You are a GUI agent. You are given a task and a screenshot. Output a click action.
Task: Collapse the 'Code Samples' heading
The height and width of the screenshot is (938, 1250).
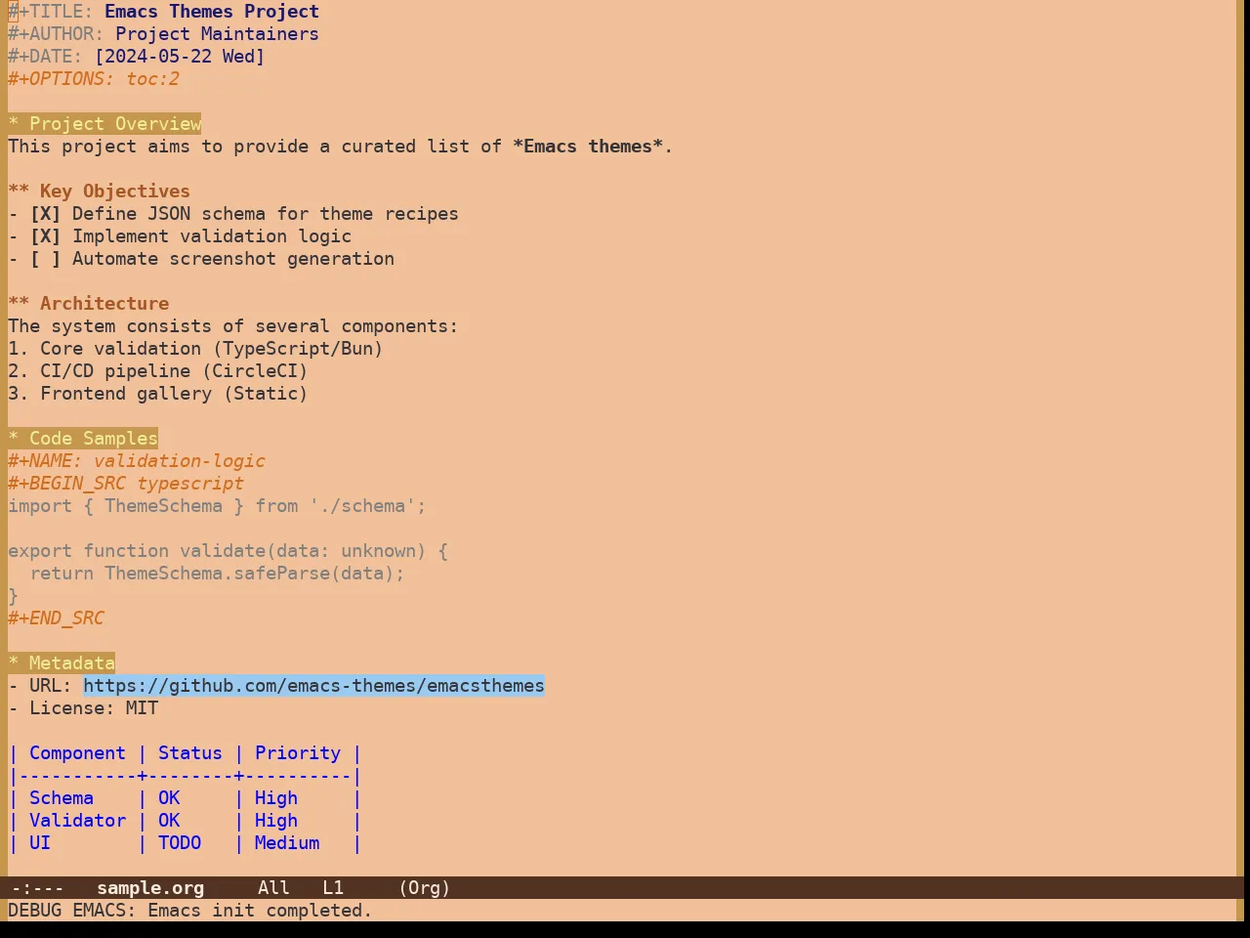point(83,439)
